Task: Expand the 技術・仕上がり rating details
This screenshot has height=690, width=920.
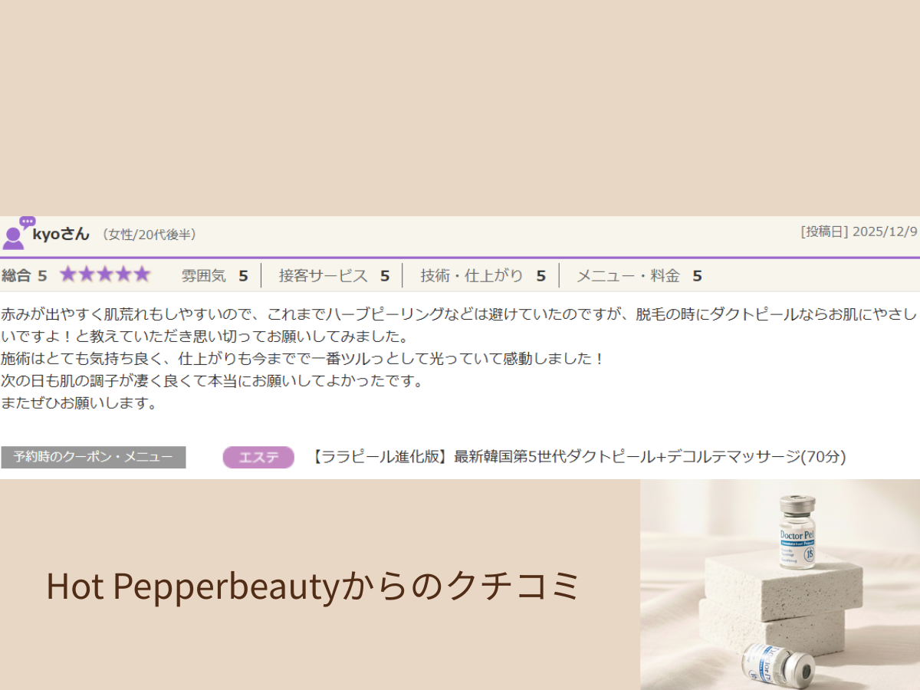Action: 481,275
